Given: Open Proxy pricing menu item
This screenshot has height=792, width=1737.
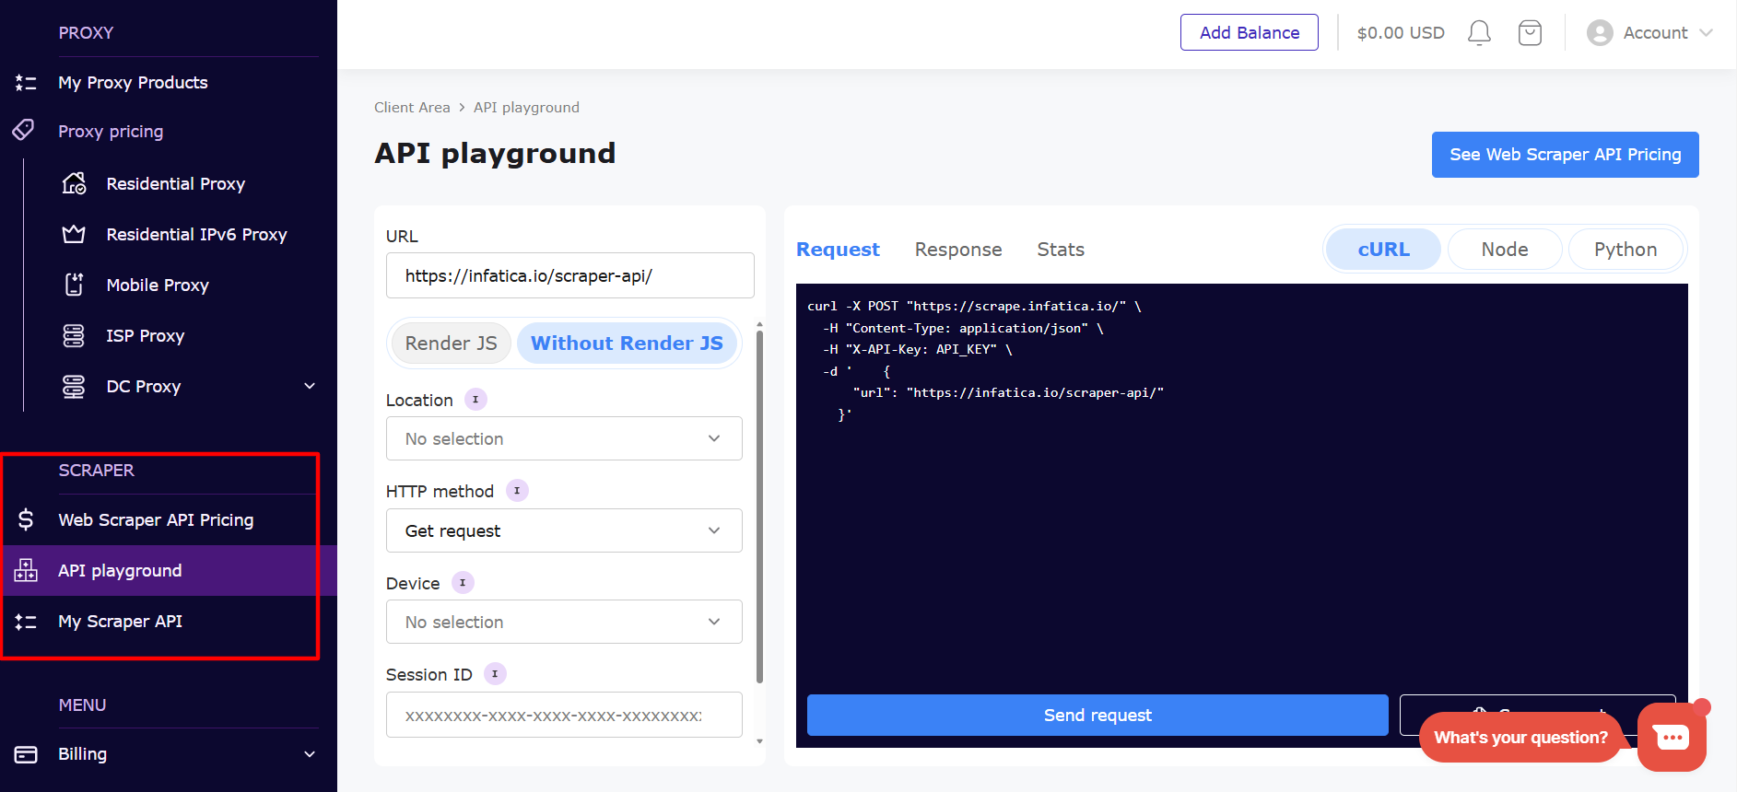Looking at the screenshot, I should (x=111, y=132).
